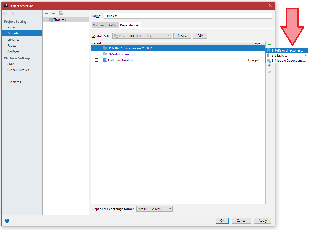The width and height of the screenshot is (310, 230).
Task: Choose Module Dependency menu item
Action: [287, 61]
